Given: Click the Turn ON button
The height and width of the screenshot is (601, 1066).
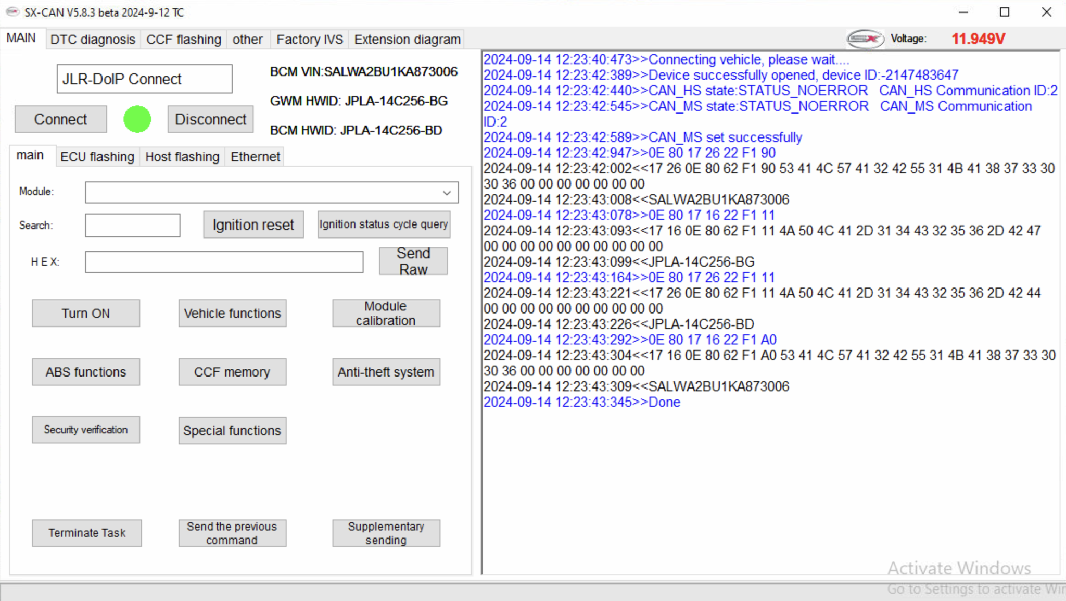Looking at the screenshot, I should (x=86, y=314).
